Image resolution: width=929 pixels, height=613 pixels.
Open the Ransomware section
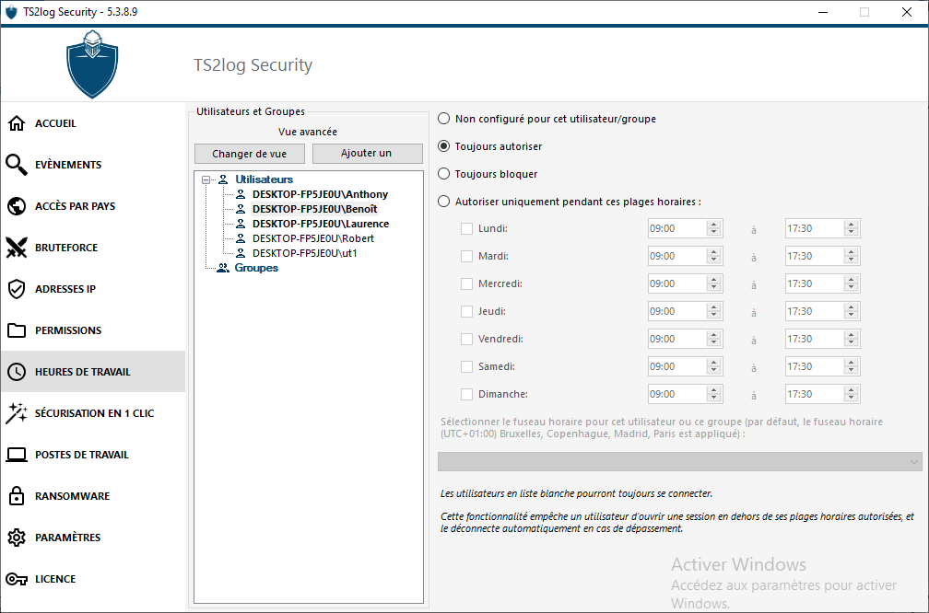click(93, 496)
